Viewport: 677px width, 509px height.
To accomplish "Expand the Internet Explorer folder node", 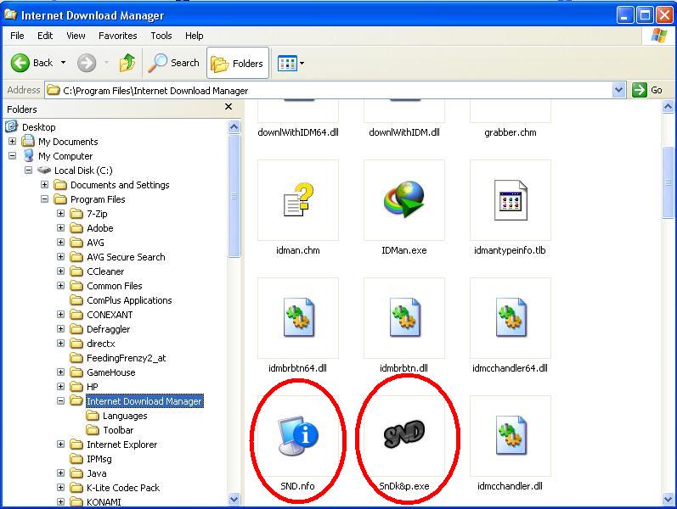I will tap(61, 445).
